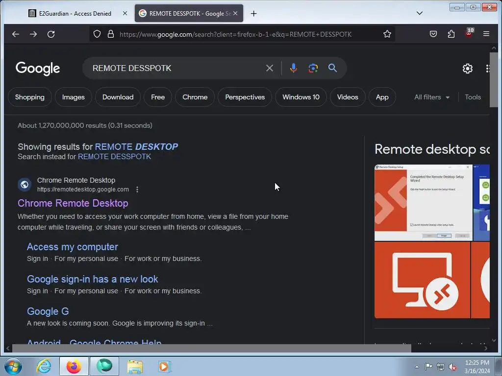Open REMOTE DESKTOP corrected results link

coord(136,146)
